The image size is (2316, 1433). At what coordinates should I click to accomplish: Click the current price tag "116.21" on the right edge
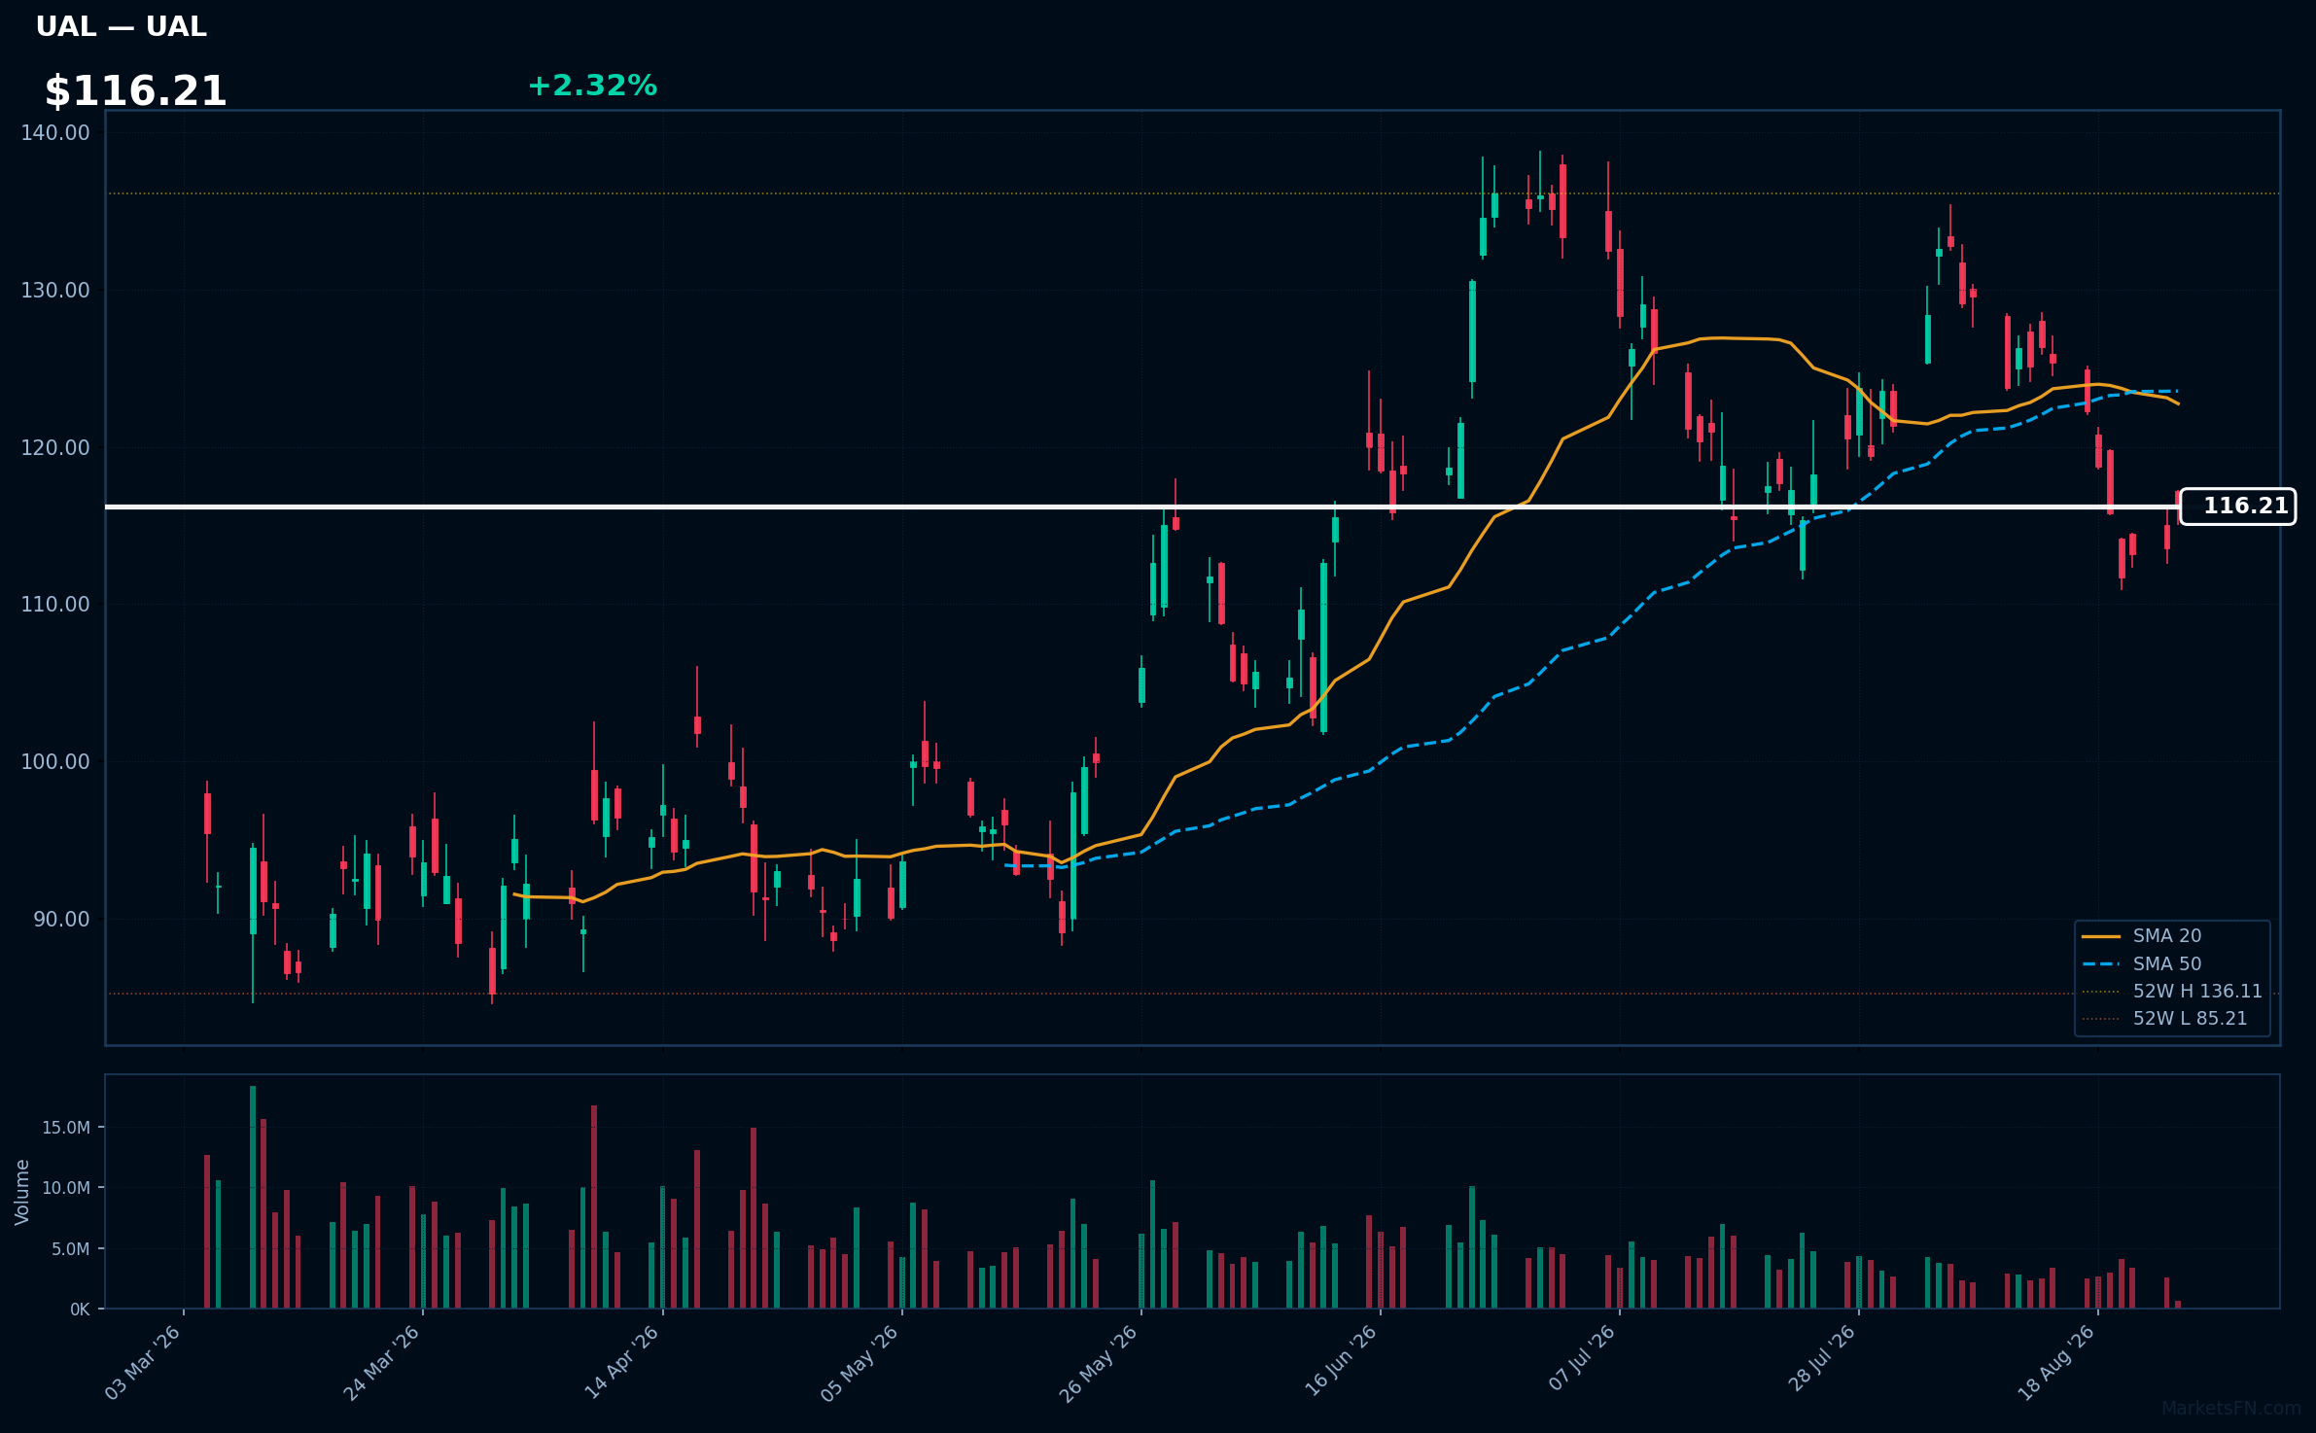(x=2237, y=507)
